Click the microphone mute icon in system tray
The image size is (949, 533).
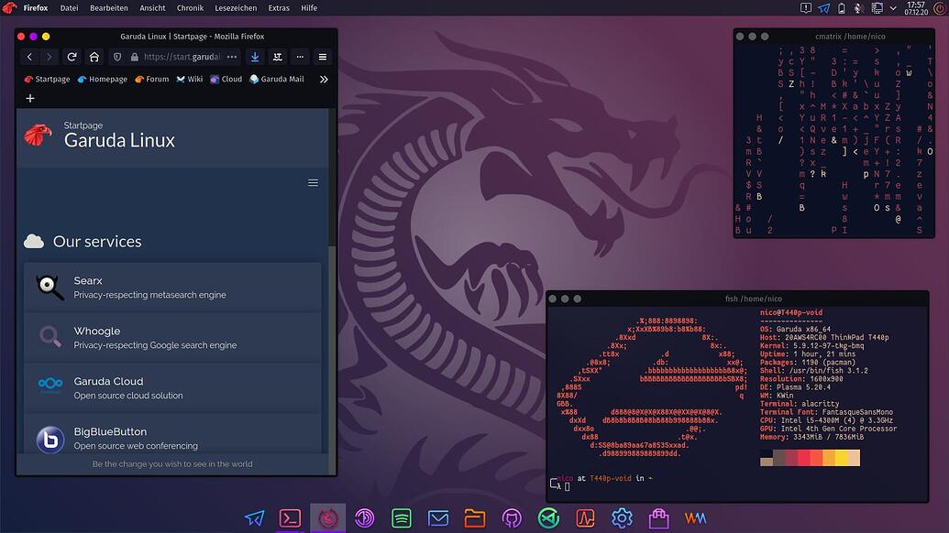click(x=859, y=8)
